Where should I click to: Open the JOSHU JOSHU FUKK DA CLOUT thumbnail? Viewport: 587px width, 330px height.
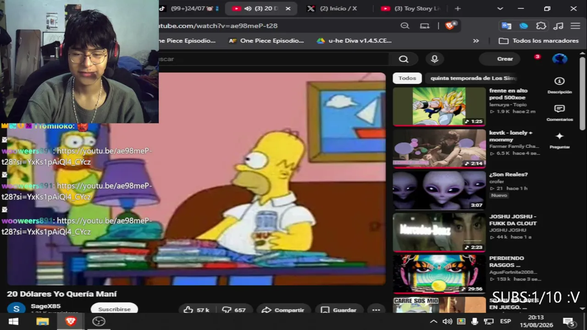pyautogui.click(x=439, y=232)
